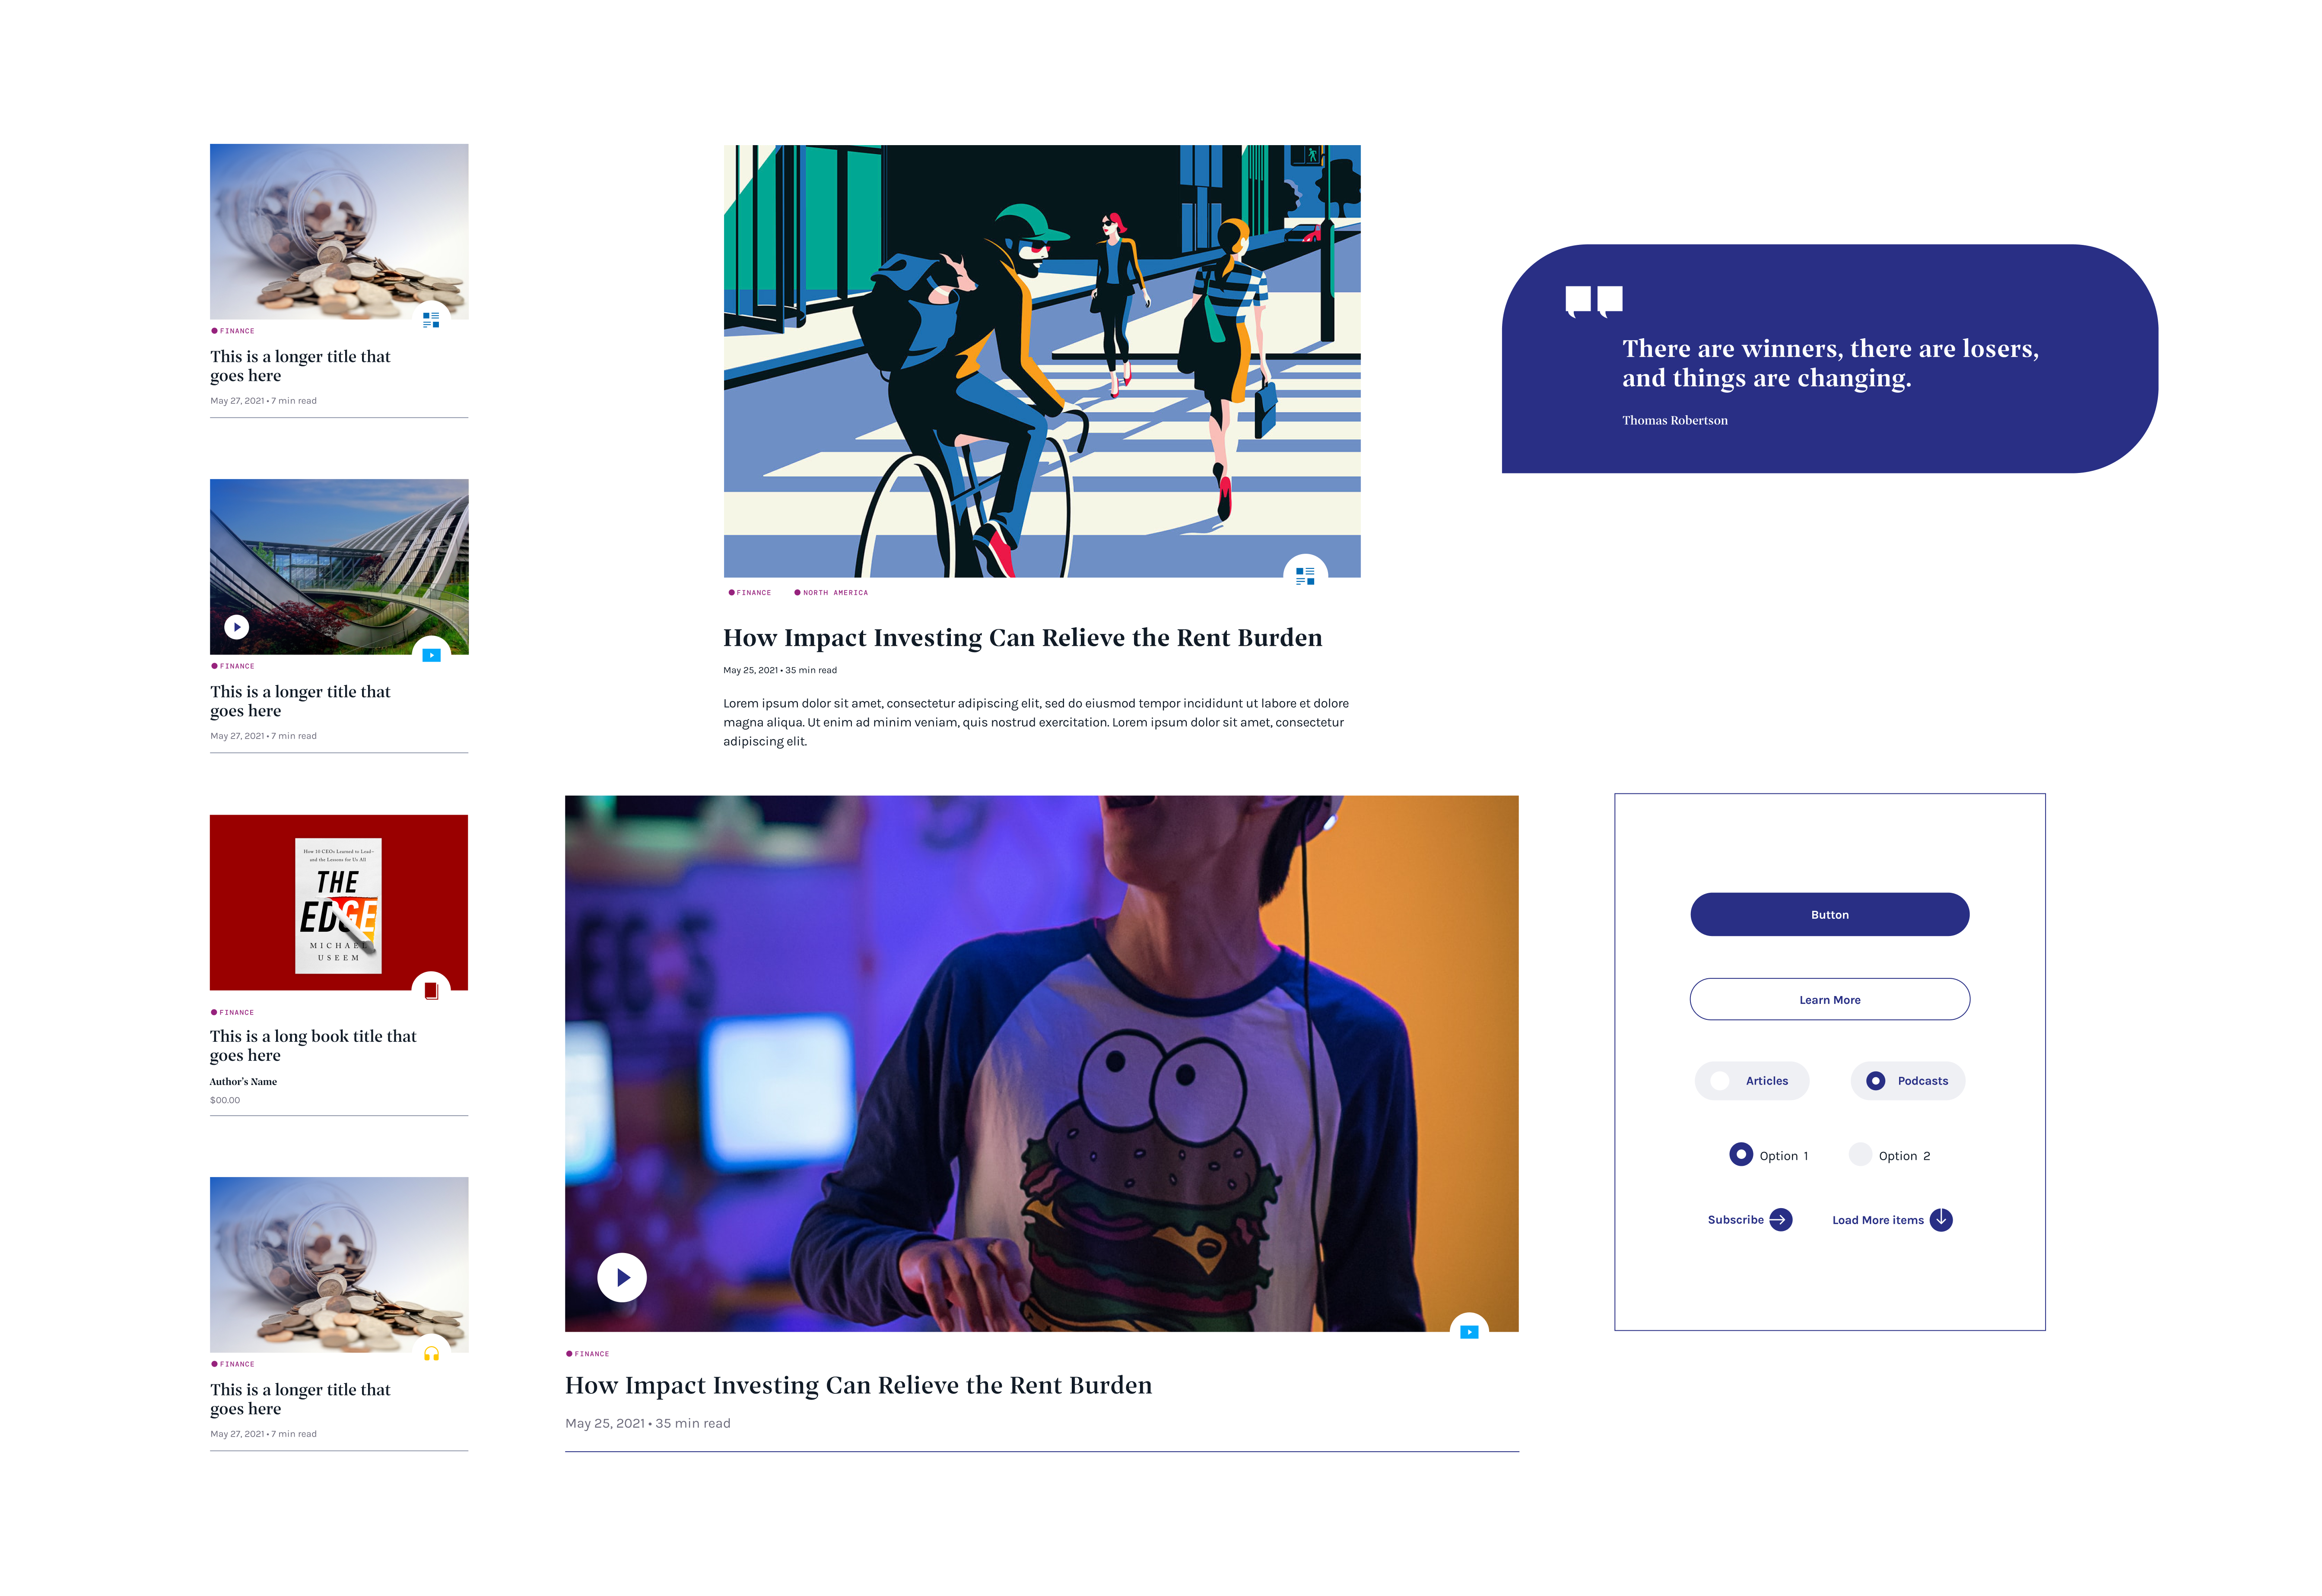Viewport: 2322px width, 1596px height.
Task: Select Option 1 radio button
Action: tap(1741, 1155)
